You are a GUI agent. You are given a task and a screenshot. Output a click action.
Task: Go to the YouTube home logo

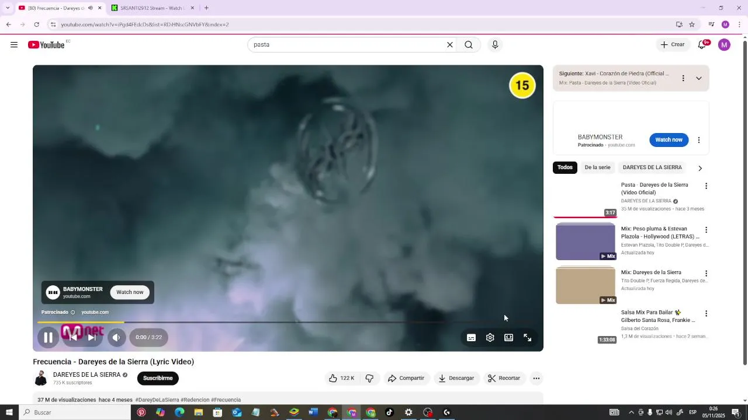point(46,45)
